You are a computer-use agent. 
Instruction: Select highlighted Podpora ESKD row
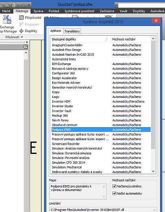[x=101, y=130]
